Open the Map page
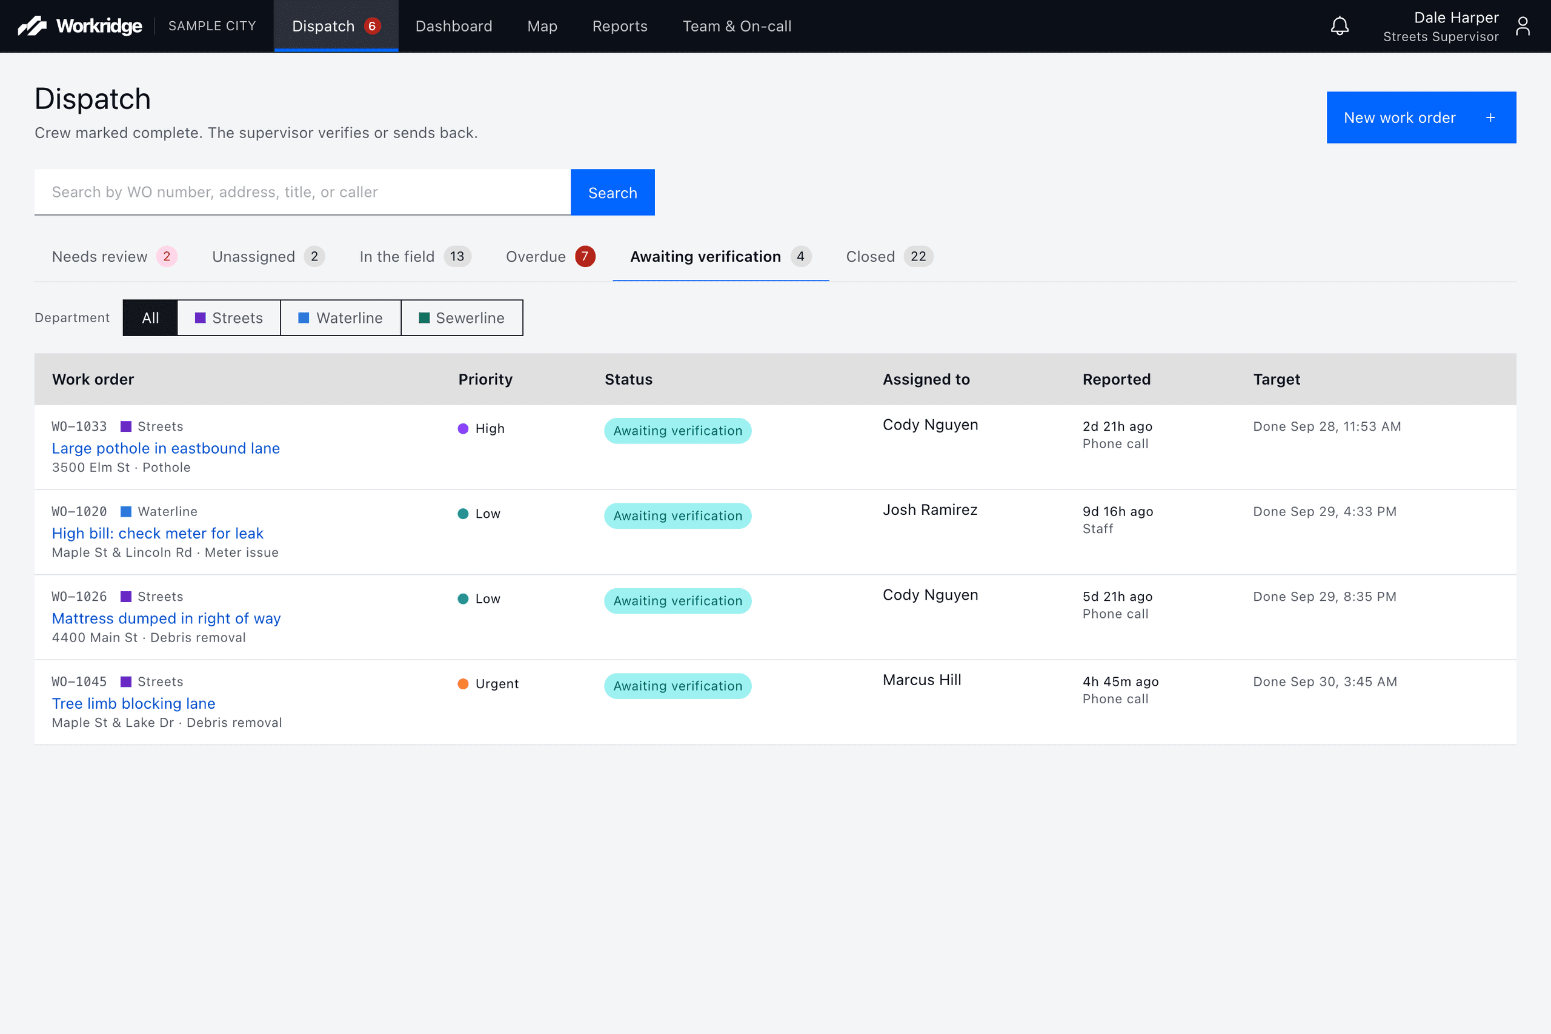1551x1034 pixels. [x=542, y=27]
